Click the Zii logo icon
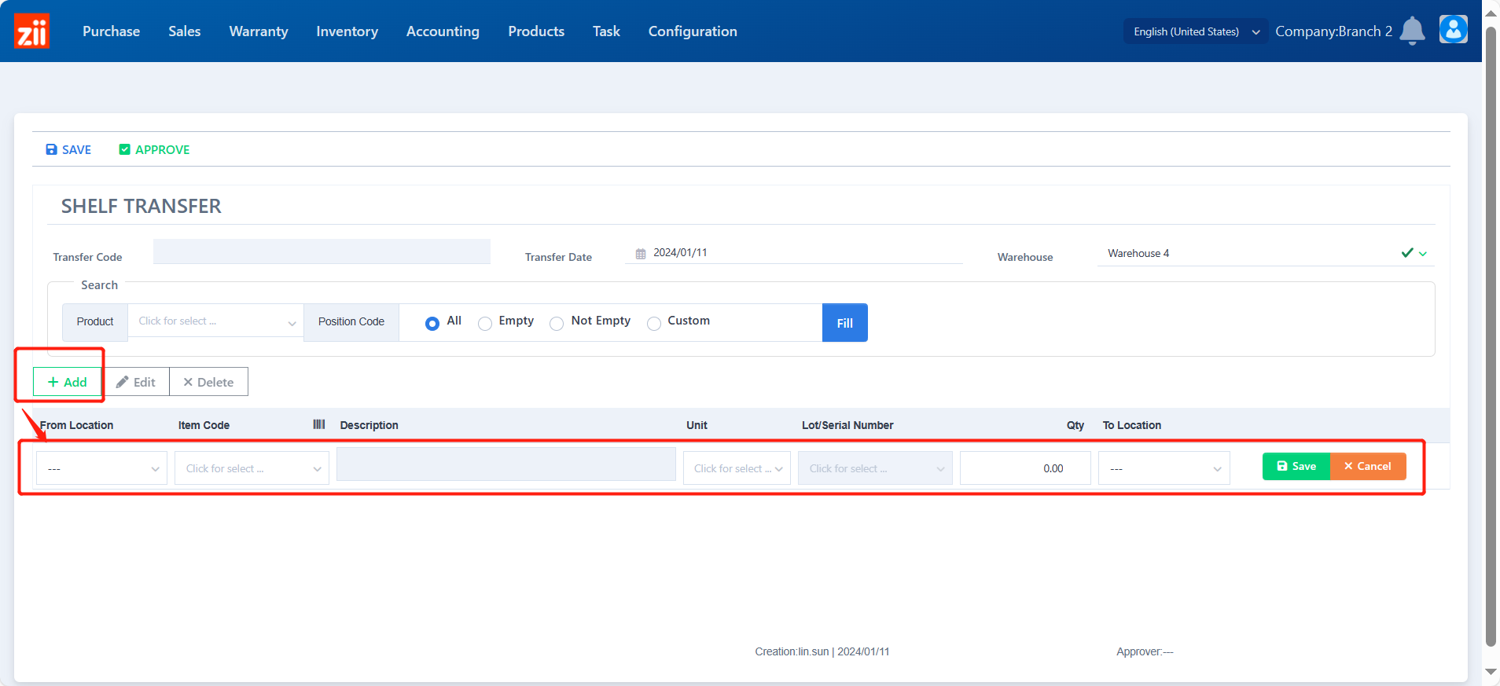 tap(32, 31)
